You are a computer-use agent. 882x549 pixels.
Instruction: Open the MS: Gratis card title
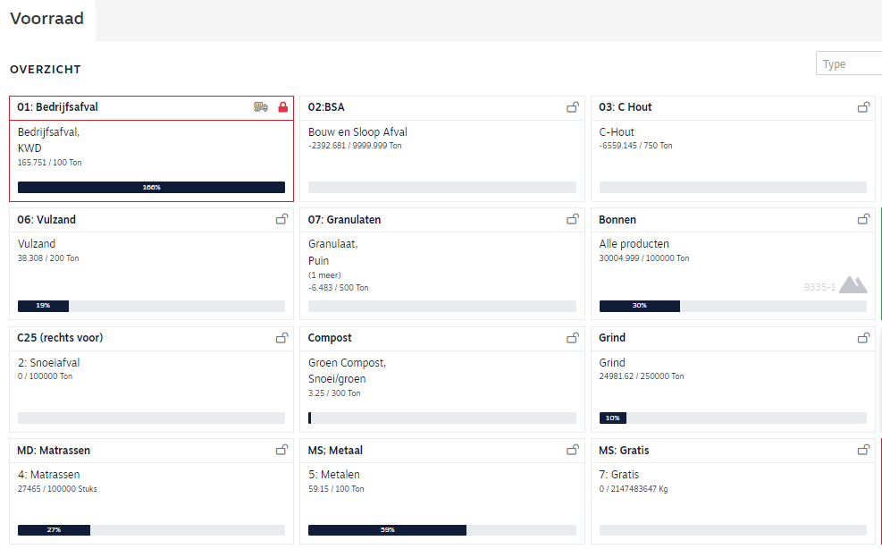pyautogui.click(x=624, y=451)
